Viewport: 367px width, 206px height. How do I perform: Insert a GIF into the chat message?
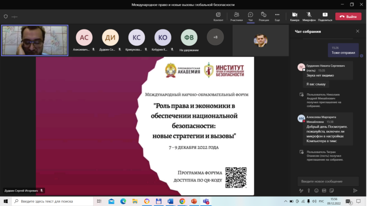pos(324,191)
